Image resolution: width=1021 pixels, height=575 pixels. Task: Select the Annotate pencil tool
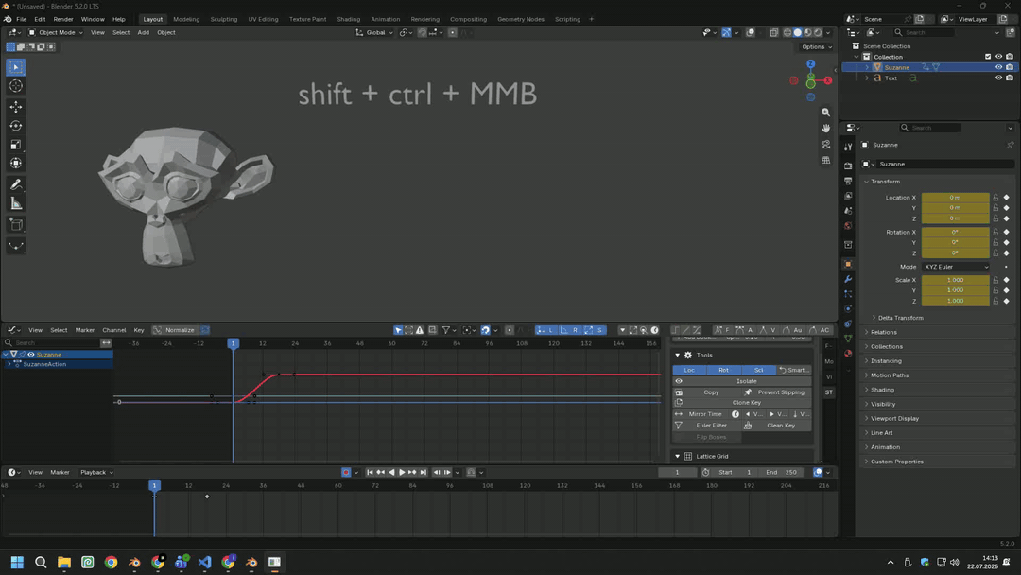(x=16, y=185)
